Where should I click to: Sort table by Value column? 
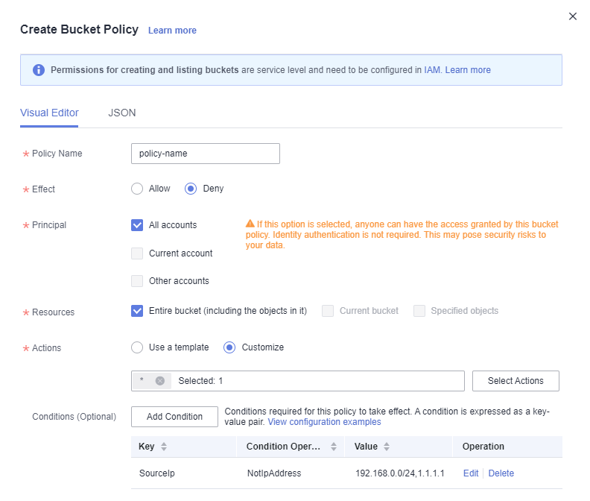click(x=387, y=447)
